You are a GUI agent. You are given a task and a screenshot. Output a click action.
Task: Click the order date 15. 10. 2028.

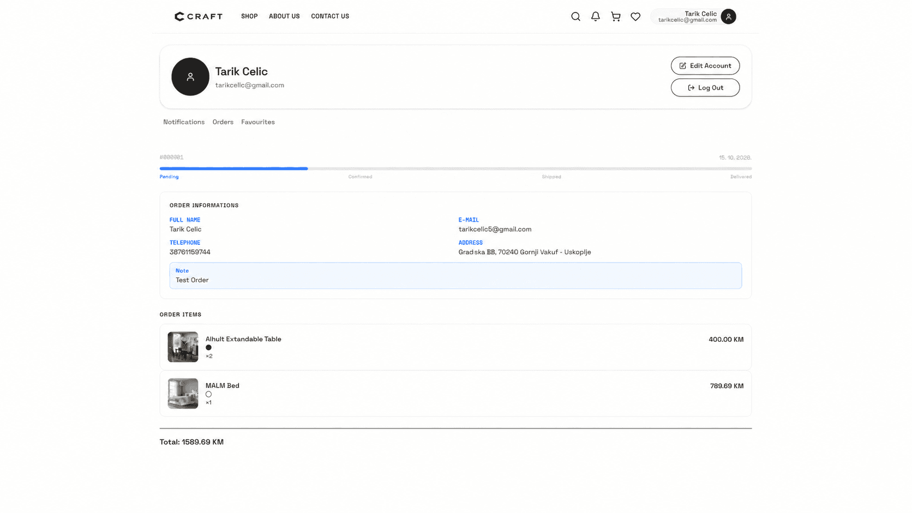(735, 158)
